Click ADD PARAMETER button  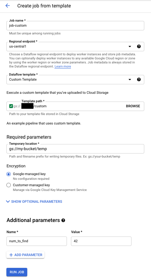[x=25, y=255]
